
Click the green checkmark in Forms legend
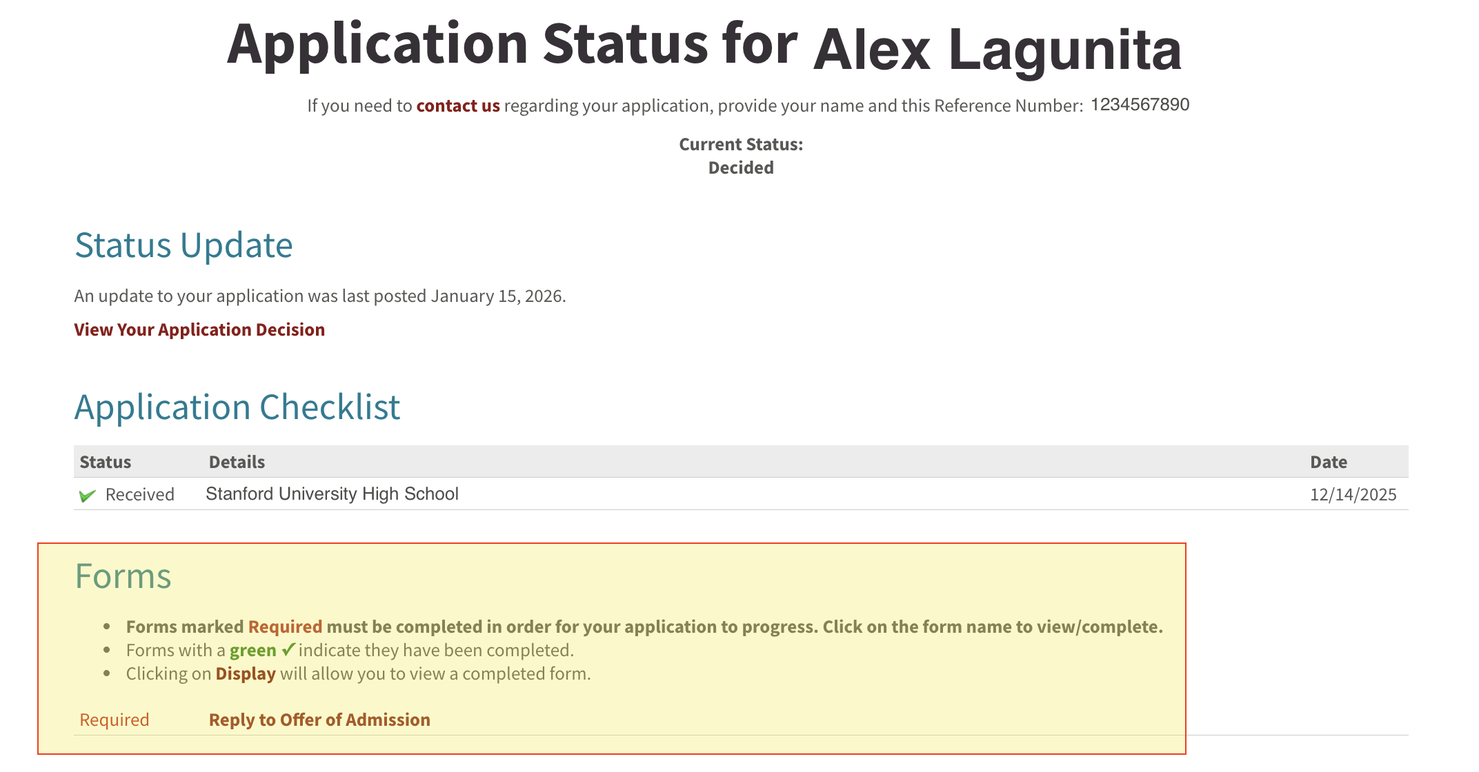point(288,650)
